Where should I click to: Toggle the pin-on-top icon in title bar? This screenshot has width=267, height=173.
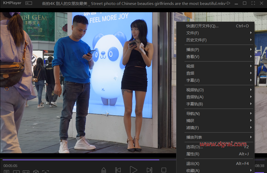pyautogui.click(x=228, y=3)
